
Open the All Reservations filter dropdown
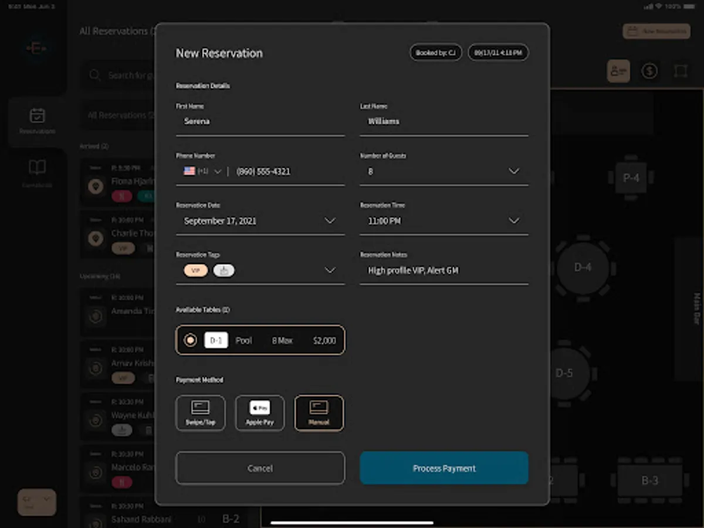point(118,116)
